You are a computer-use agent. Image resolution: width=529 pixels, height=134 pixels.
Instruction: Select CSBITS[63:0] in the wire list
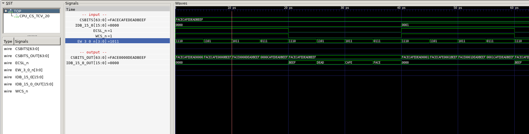27,49
